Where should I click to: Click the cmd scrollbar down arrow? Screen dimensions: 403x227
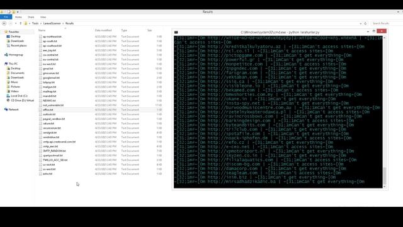385,187
